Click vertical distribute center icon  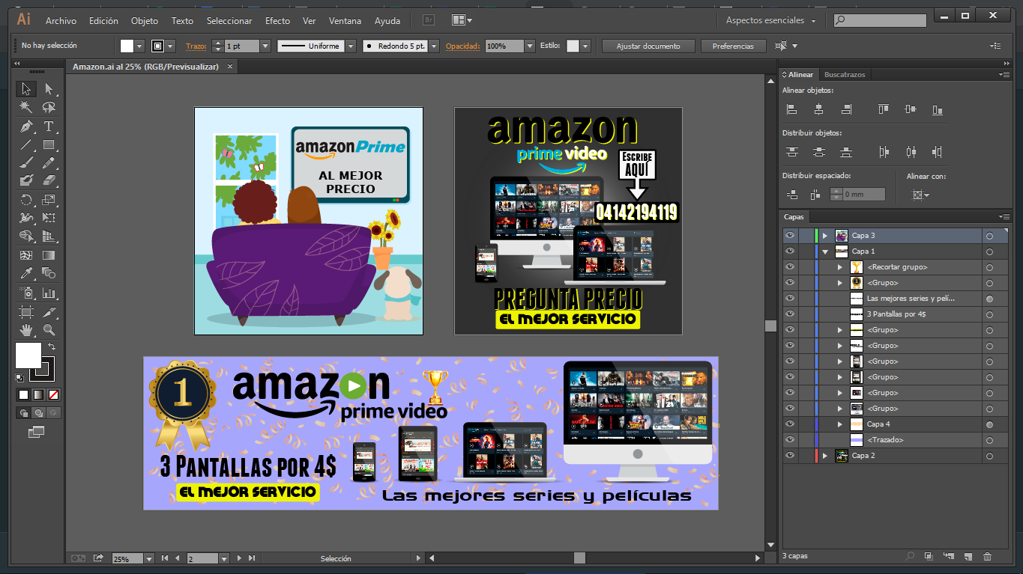818,152
